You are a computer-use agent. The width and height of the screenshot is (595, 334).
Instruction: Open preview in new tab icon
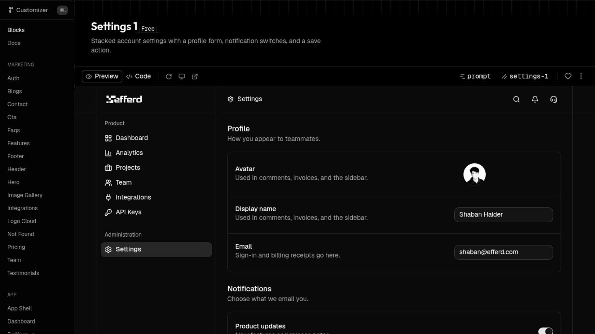pyautogui.click(x=195, y=76)
